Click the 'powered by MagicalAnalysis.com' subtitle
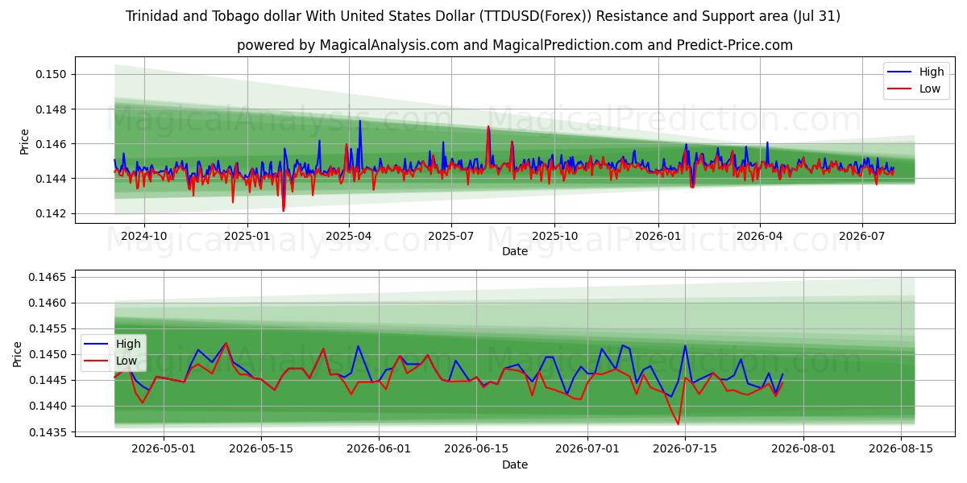 [515, 45]
